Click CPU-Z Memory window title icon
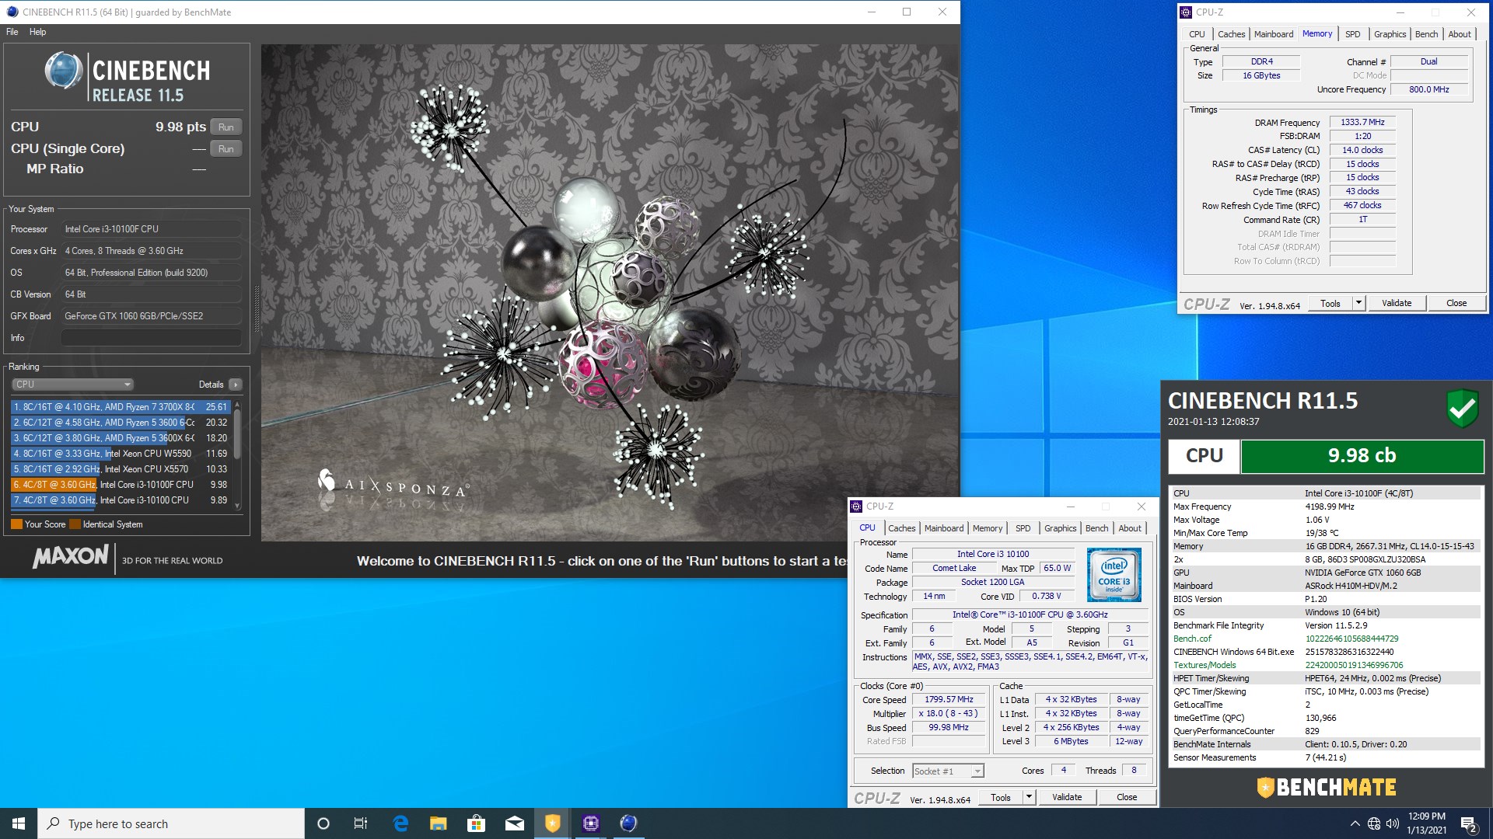Viewport: 1493px width, 839px height. tap(1186, 12)
